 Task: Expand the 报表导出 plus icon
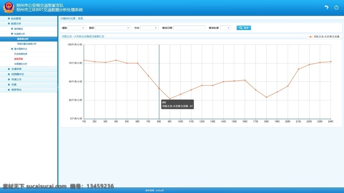coord(9,90)
